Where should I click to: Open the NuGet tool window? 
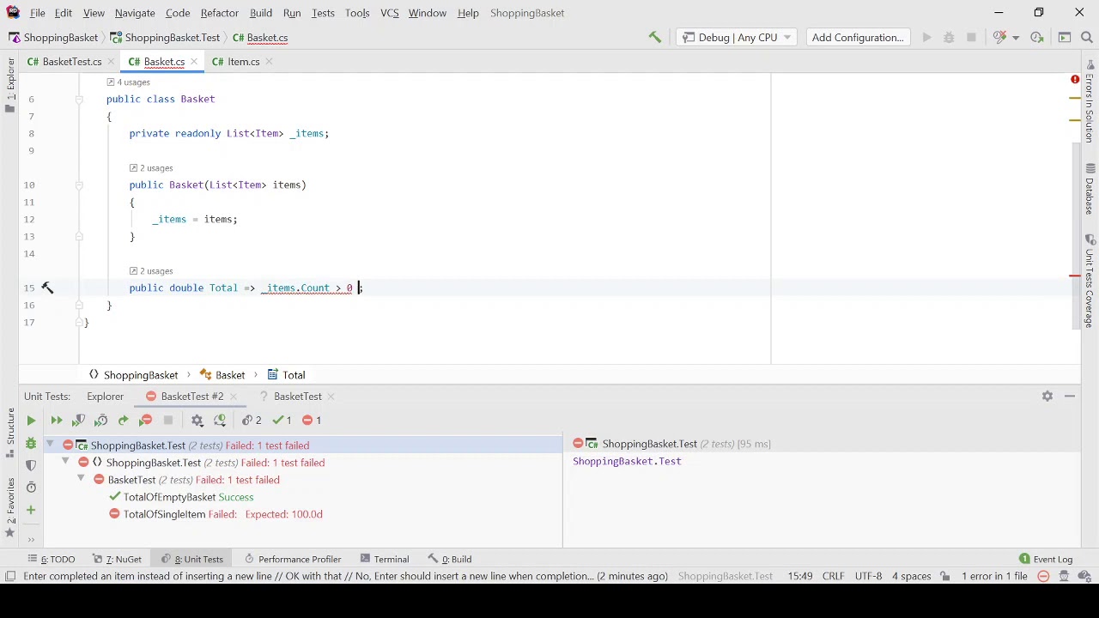(118, 560)
